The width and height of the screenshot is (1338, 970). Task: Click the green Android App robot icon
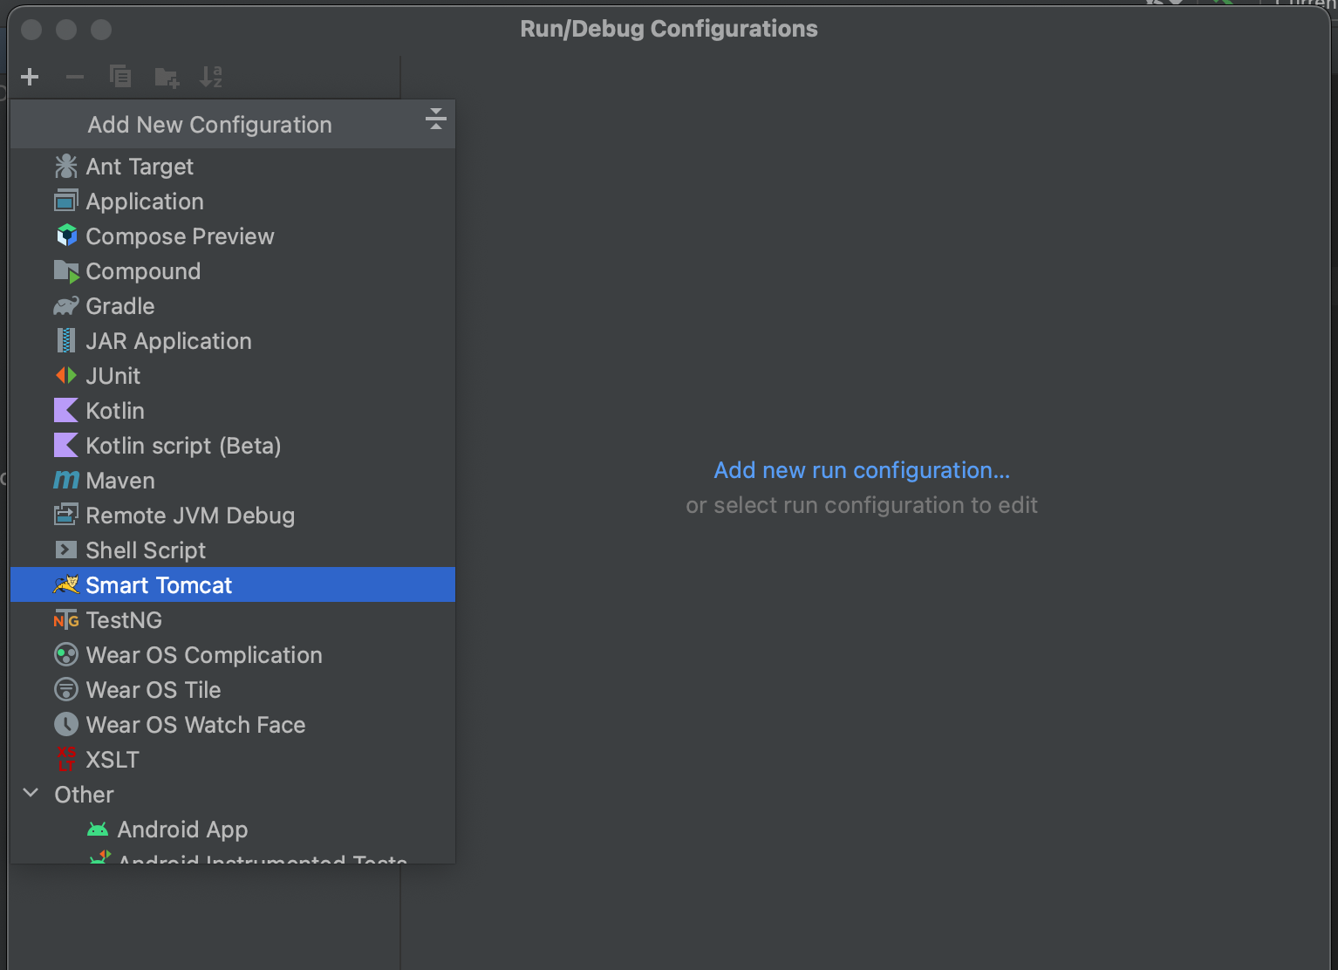coord(98,829)
